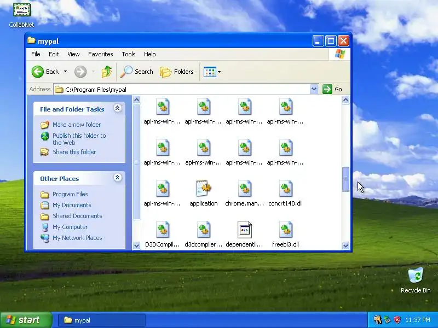This screenshot has width=438, height=328.
Task: Open the File menu
Action: pyautogui.click(x=36, y=54)
